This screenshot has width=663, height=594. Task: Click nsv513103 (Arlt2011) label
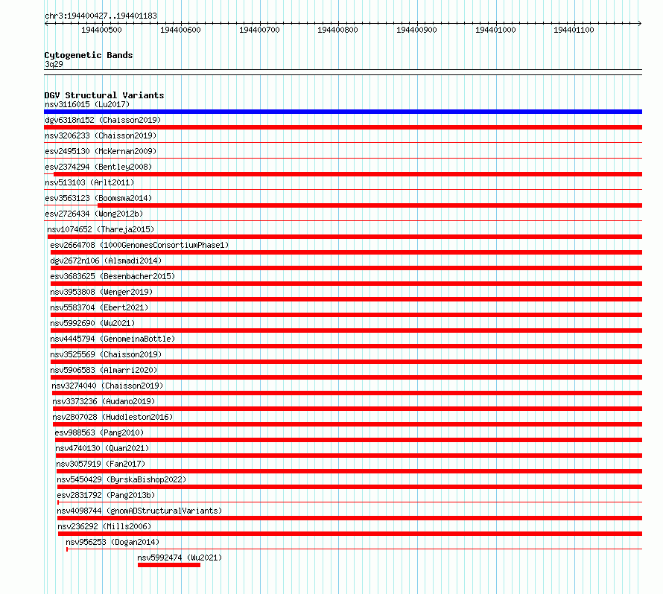(x=89, y=182)
